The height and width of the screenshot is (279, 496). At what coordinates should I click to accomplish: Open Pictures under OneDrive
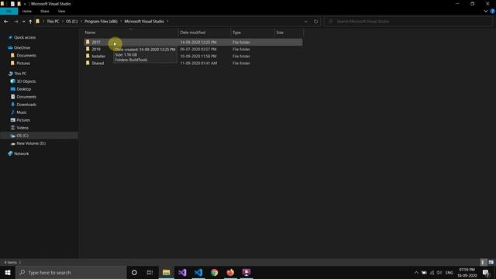[x=23, y=64]
